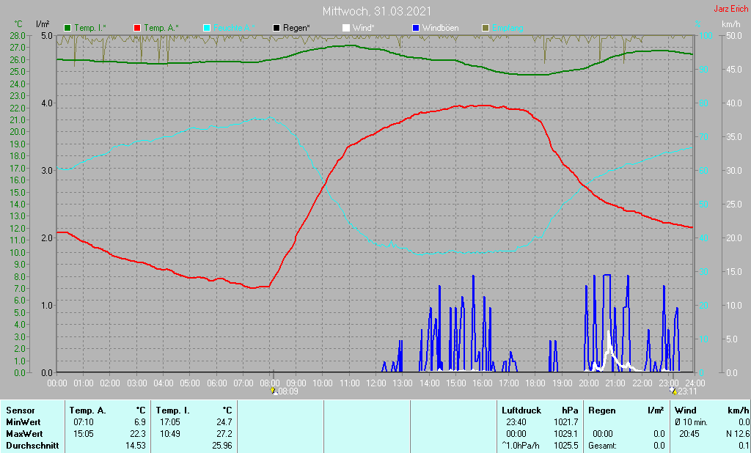The width and height of the screenshot is (751, 453).
Task: Click the km/h wind axis unit label
Action: tap(731, 23)
